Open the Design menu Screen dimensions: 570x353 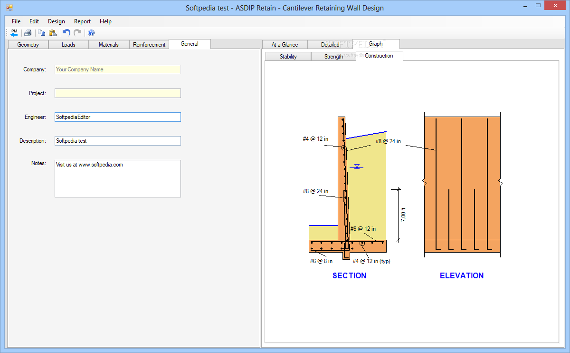[x=57, y=21]
